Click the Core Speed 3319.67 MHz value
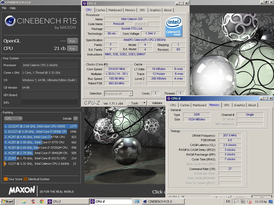Screen dimensions: 274x205 (117, 69)
